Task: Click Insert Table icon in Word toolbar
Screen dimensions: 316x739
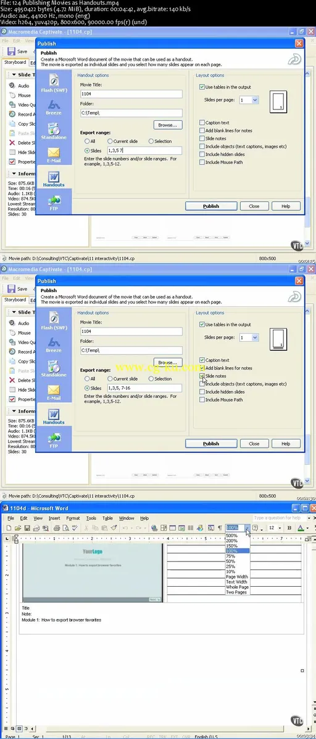Action: click(x=172, y=528)
